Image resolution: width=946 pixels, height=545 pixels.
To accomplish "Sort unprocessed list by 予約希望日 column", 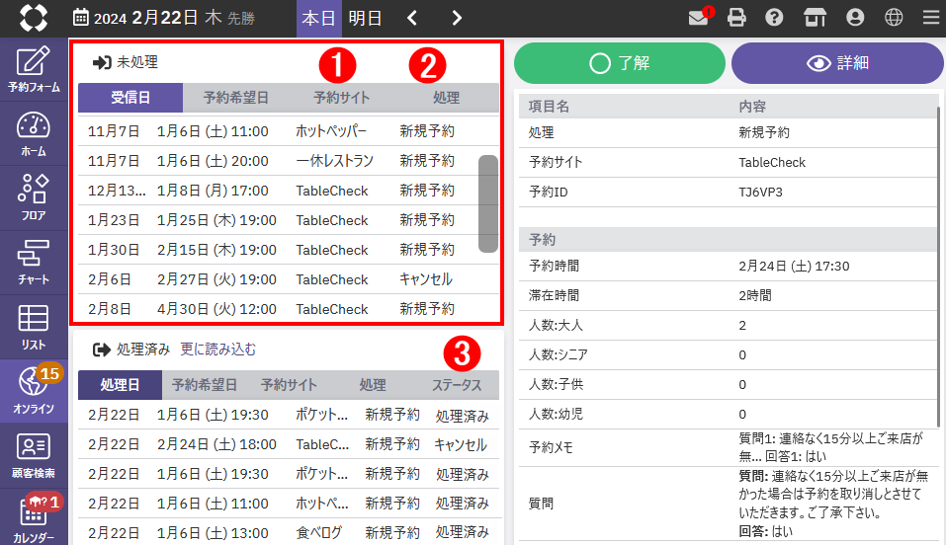I will (235, 98).
